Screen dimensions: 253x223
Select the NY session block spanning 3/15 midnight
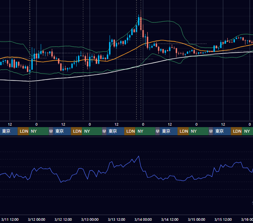[x=199, y=131]
